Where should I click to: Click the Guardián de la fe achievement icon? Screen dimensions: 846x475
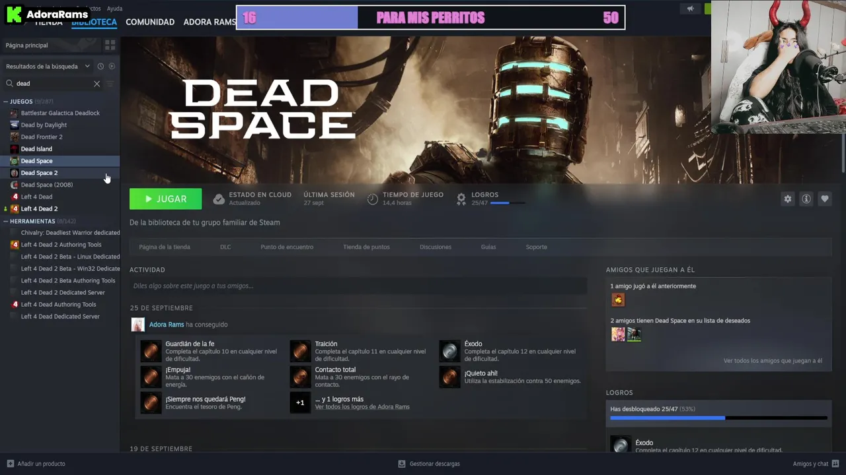point(151,351)
